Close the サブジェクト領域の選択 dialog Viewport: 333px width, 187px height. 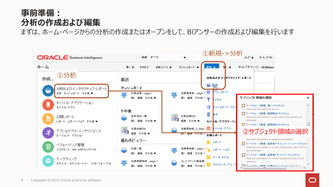(308, 98)
